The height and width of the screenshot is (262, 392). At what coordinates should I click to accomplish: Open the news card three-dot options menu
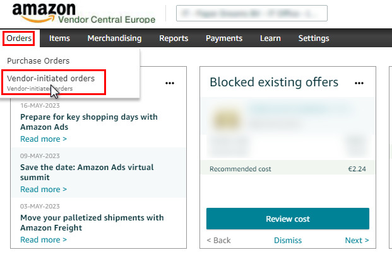pos(170,83)
